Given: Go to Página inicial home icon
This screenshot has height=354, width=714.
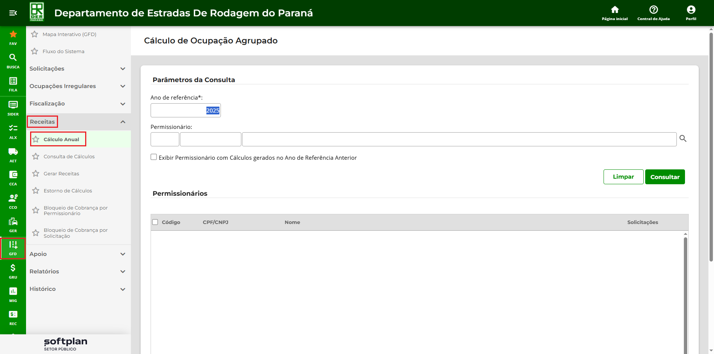Looking at the screenshot, I should pyautogui.click(x=615, y=10).
